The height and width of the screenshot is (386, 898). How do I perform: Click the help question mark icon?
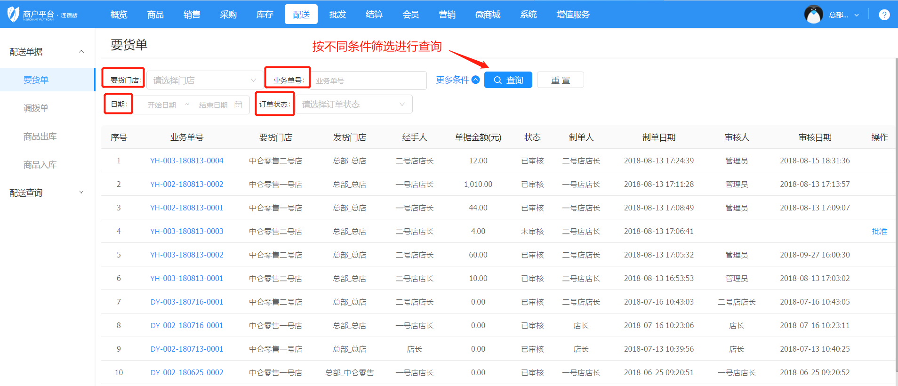(884, 15)
